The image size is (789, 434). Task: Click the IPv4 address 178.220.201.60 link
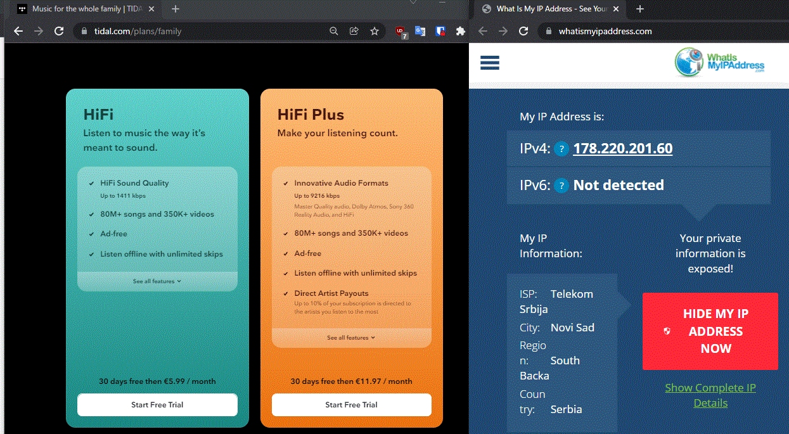point(623,149)
